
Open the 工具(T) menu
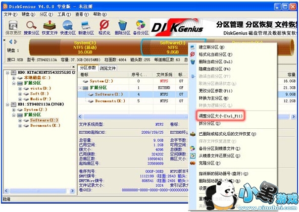64,14
